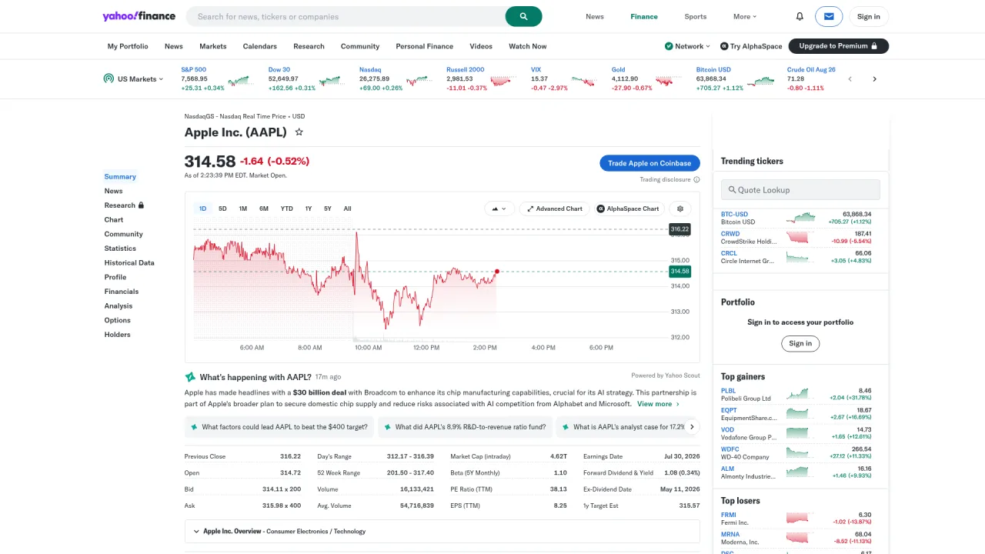Advance market ticker carousel right arrow
This screenshot has height=554, width=985.
point(874,79)
